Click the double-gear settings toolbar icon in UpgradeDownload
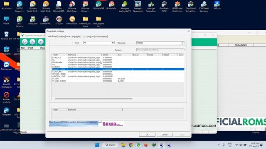This screenshot has height=149, width=266. (x=32, y=42)
